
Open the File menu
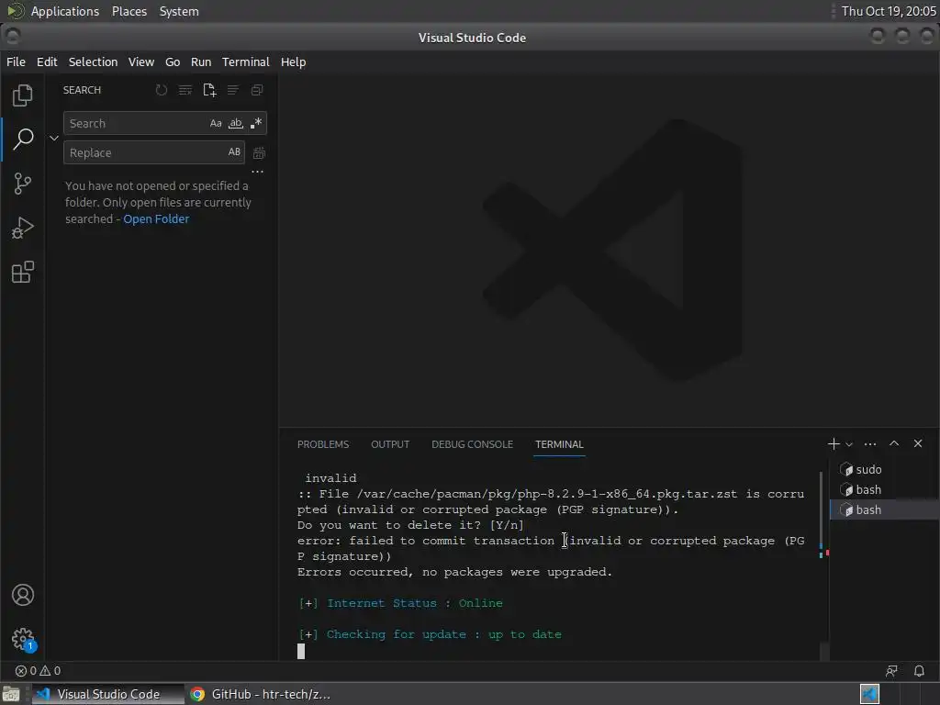pos(16,62)
